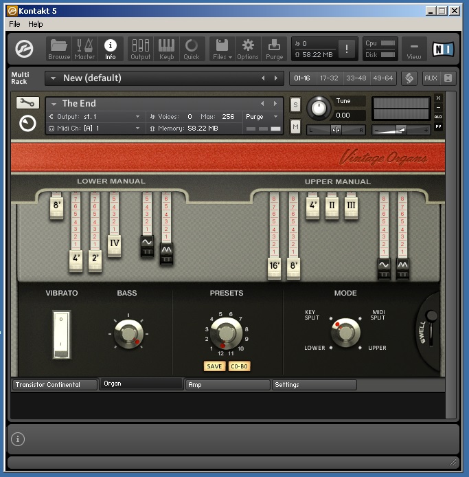469x477 pixels.
Task: Show the Output mixer panel
Action: [x=140, y=48]
